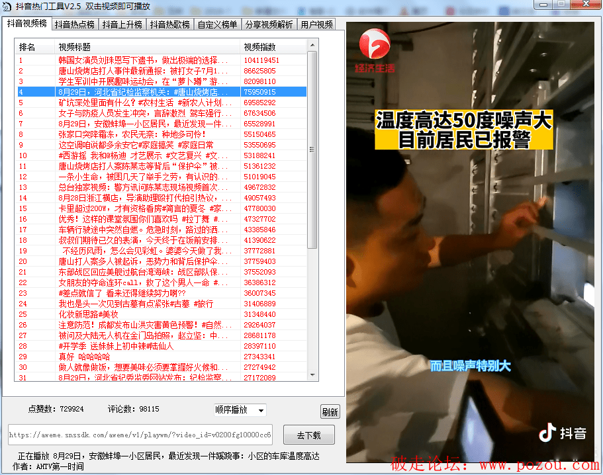Viewport: 603px width, 475px height.
Task: Select row 29 真好 哈哈哈哈
Action: click(x=162, y=356)
